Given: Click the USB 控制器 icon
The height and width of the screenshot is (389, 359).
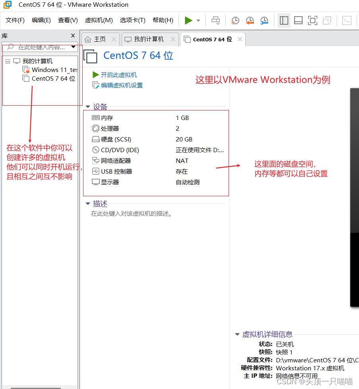Looking at the screenshot, I should 95,171.
